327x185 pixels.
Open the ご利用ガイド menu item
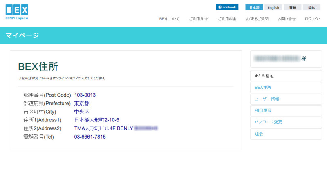click(x=199, y=19)
